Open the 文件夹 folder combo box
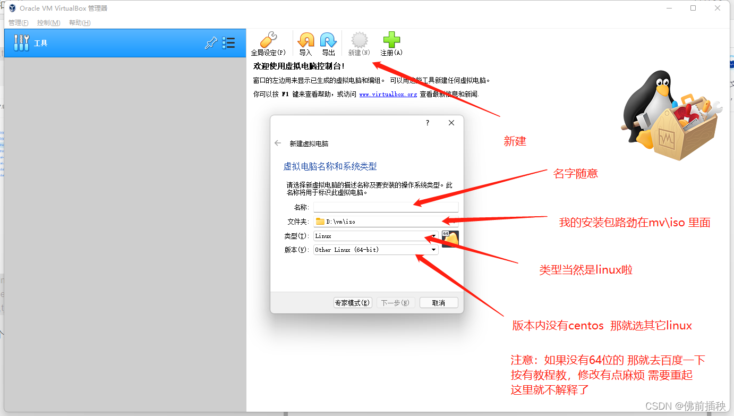734x416 pixels. 386,222
